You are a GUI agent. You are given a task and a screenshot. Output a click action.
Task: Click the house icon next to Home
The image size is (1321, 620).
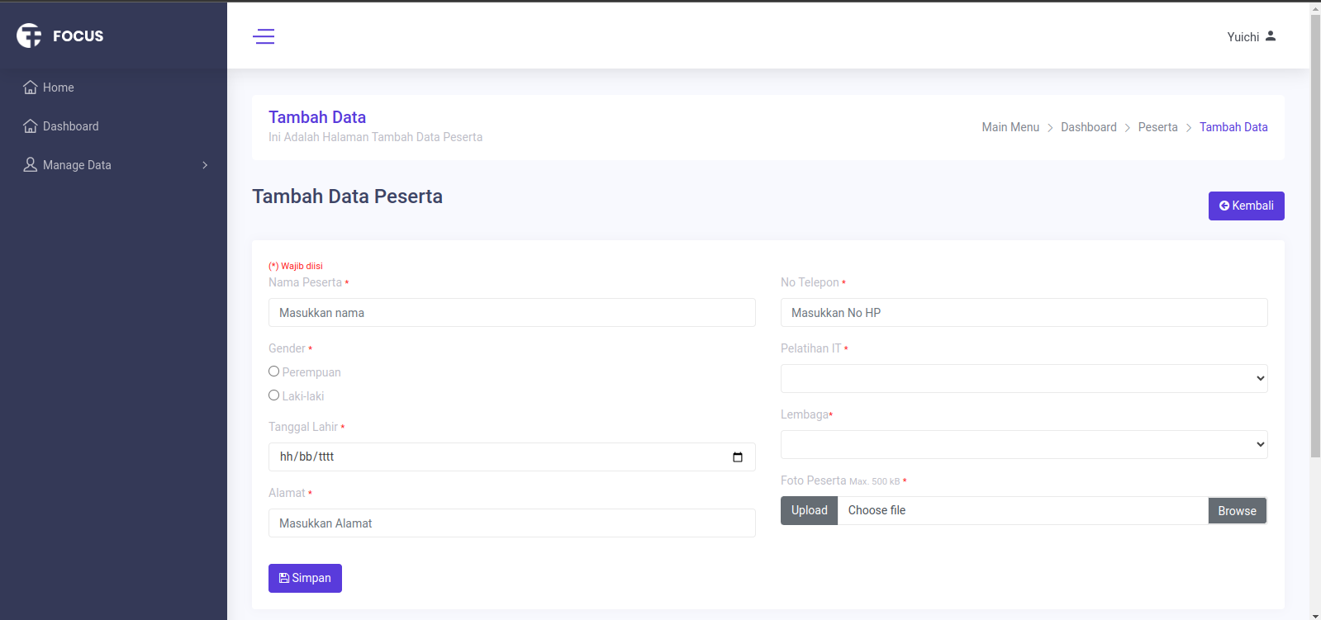point(31,88)
